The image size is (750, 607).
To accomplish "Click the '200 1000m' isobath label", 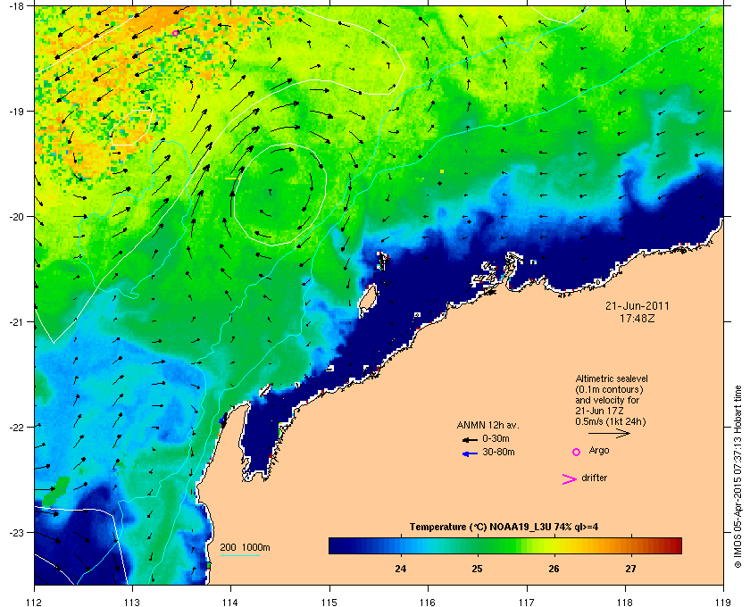I will [x=245, y=547].
